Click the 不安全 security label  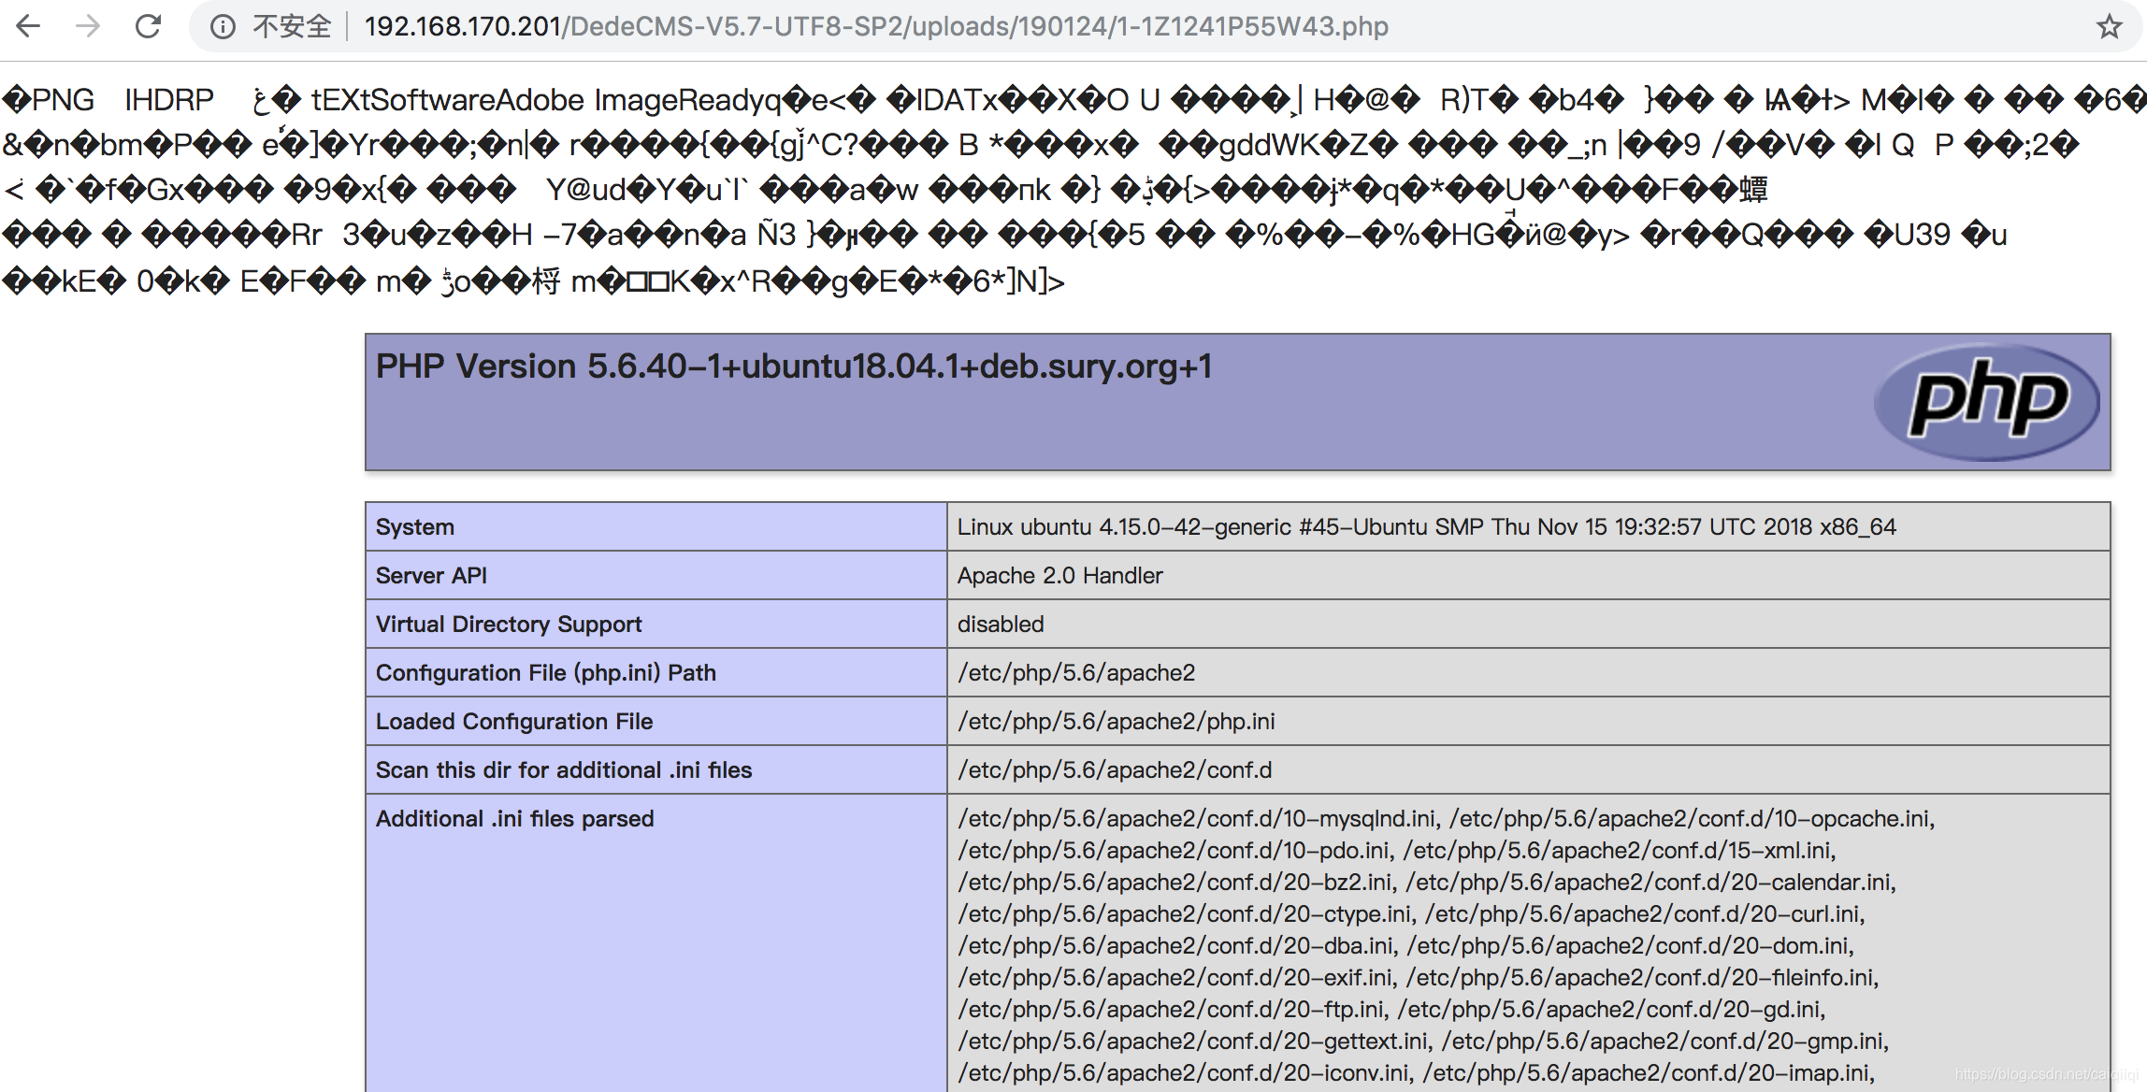pyautogui.click(x=292, y=26)
